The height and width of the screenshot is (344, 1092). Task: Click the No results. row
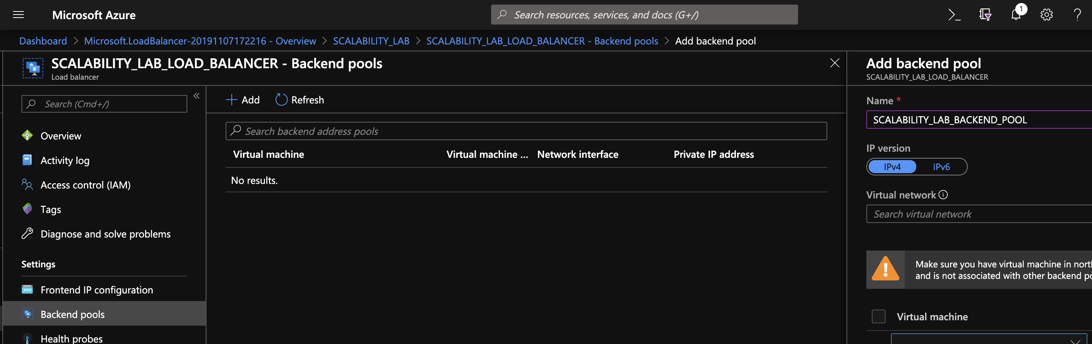click(526, 180)
